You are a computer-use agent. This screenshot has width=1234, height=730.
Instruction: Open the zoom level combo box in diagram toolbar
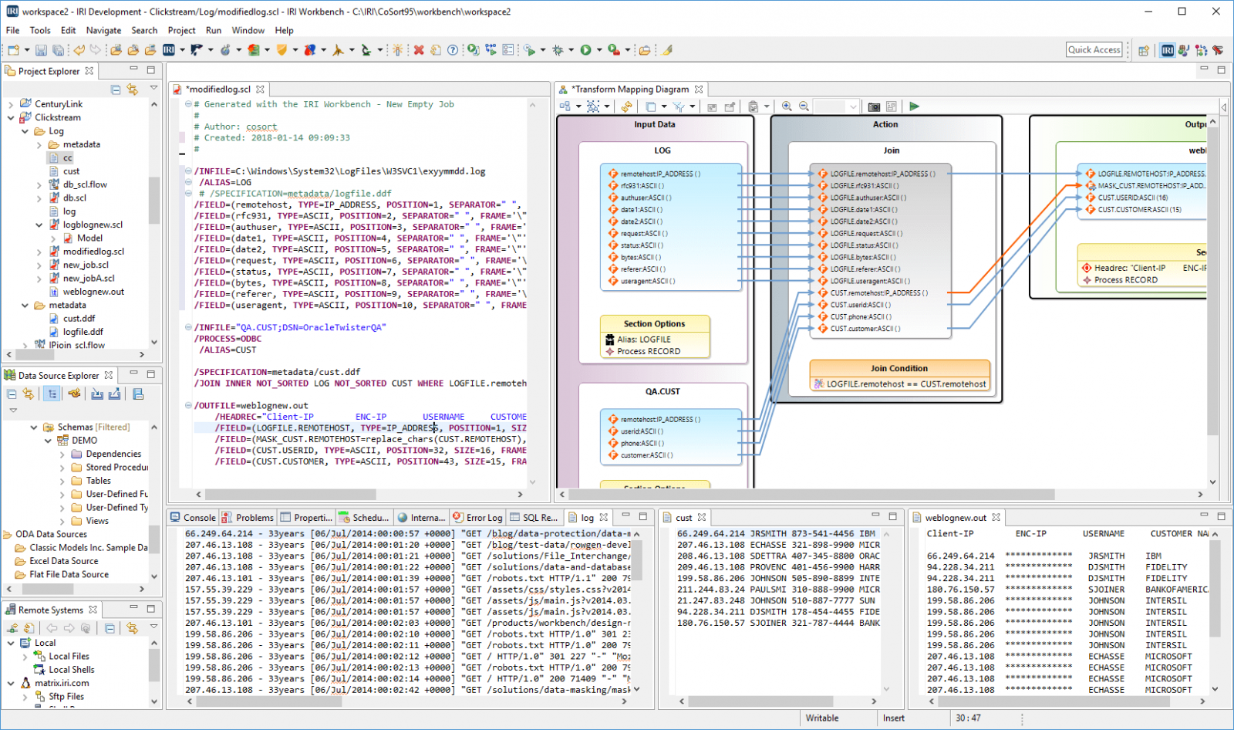837,106
